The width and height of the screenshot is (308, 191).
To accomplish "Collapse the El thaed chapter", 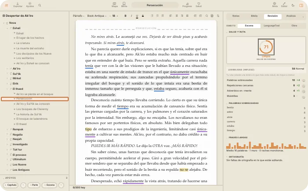I will click(7, 89).
